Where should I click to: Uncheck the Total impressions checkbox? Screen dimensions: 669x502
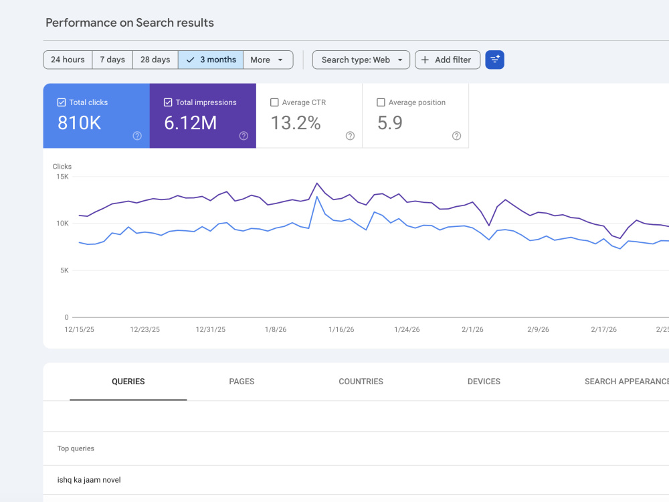coord(168,102)
